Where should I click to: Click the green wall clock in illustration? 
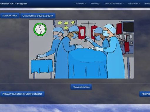click(40, 29)
